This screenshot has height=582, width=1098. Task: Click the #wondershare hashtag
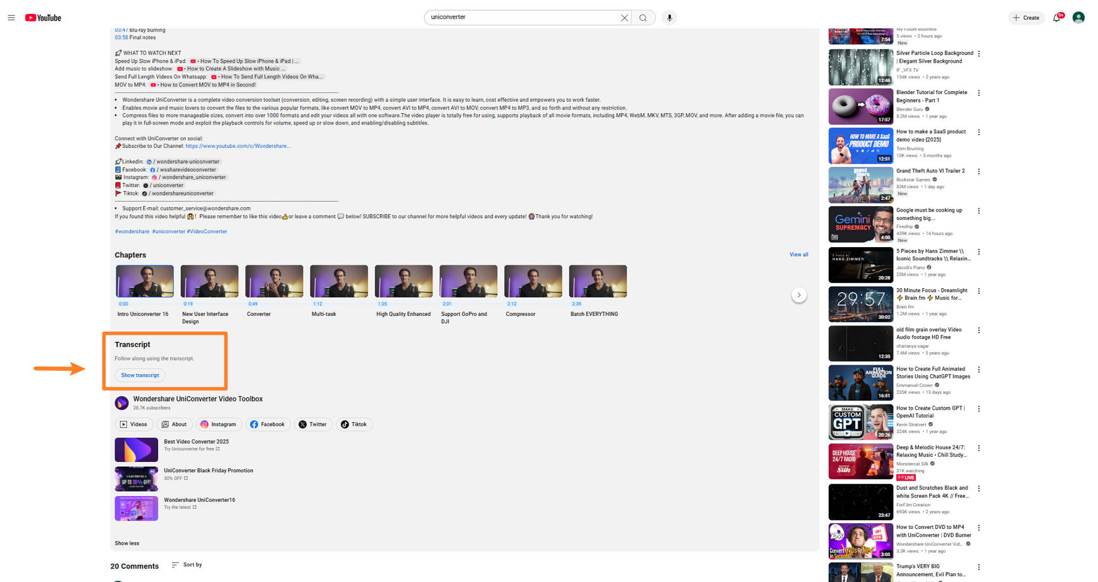(x=132, y=231)
